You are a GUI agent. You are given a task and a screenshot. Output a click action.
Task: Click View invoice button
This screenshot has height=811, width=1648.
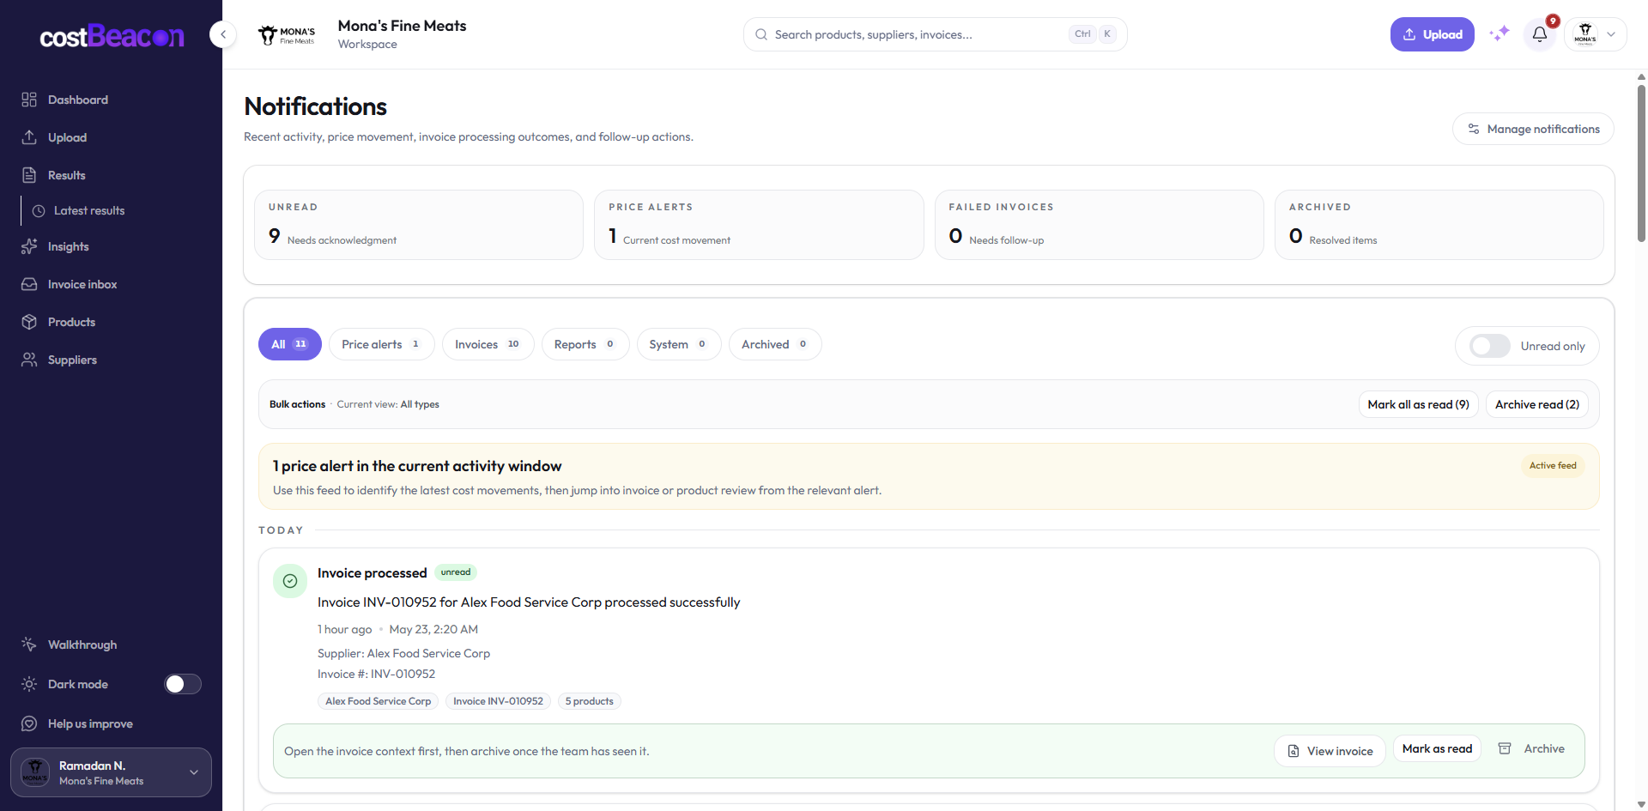click(x=1330, y=751)
